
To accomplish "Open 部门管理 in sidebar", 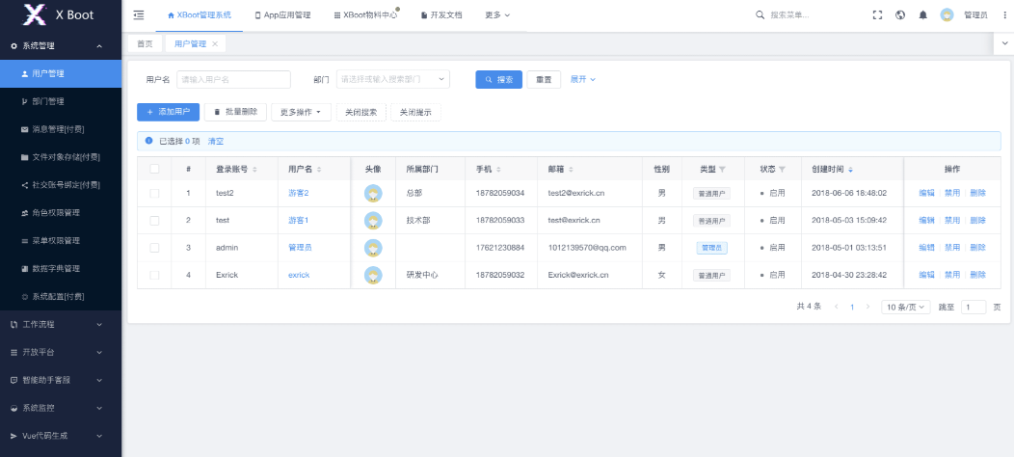I will click(61, 101).
